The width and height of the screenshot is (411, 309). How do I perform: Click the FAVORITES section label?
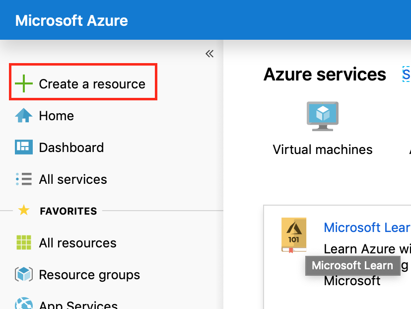point(68,211)
